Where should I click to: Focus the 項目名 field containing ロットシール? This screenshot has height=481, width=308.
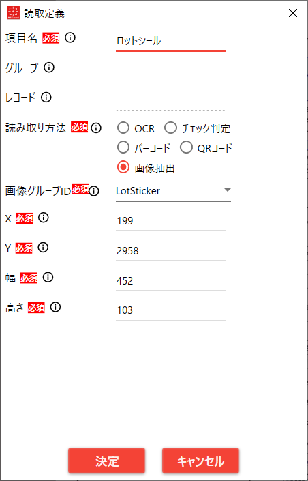[x=171, y=41]
